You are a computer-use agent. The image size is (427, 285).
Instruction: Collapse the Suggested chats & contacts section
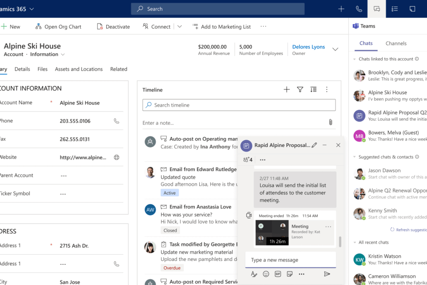(354, 157)
